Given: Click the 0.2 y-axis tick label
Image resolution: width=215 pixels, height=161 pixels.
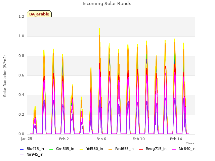Looking at the screenshot, I should tap(21, 114).
